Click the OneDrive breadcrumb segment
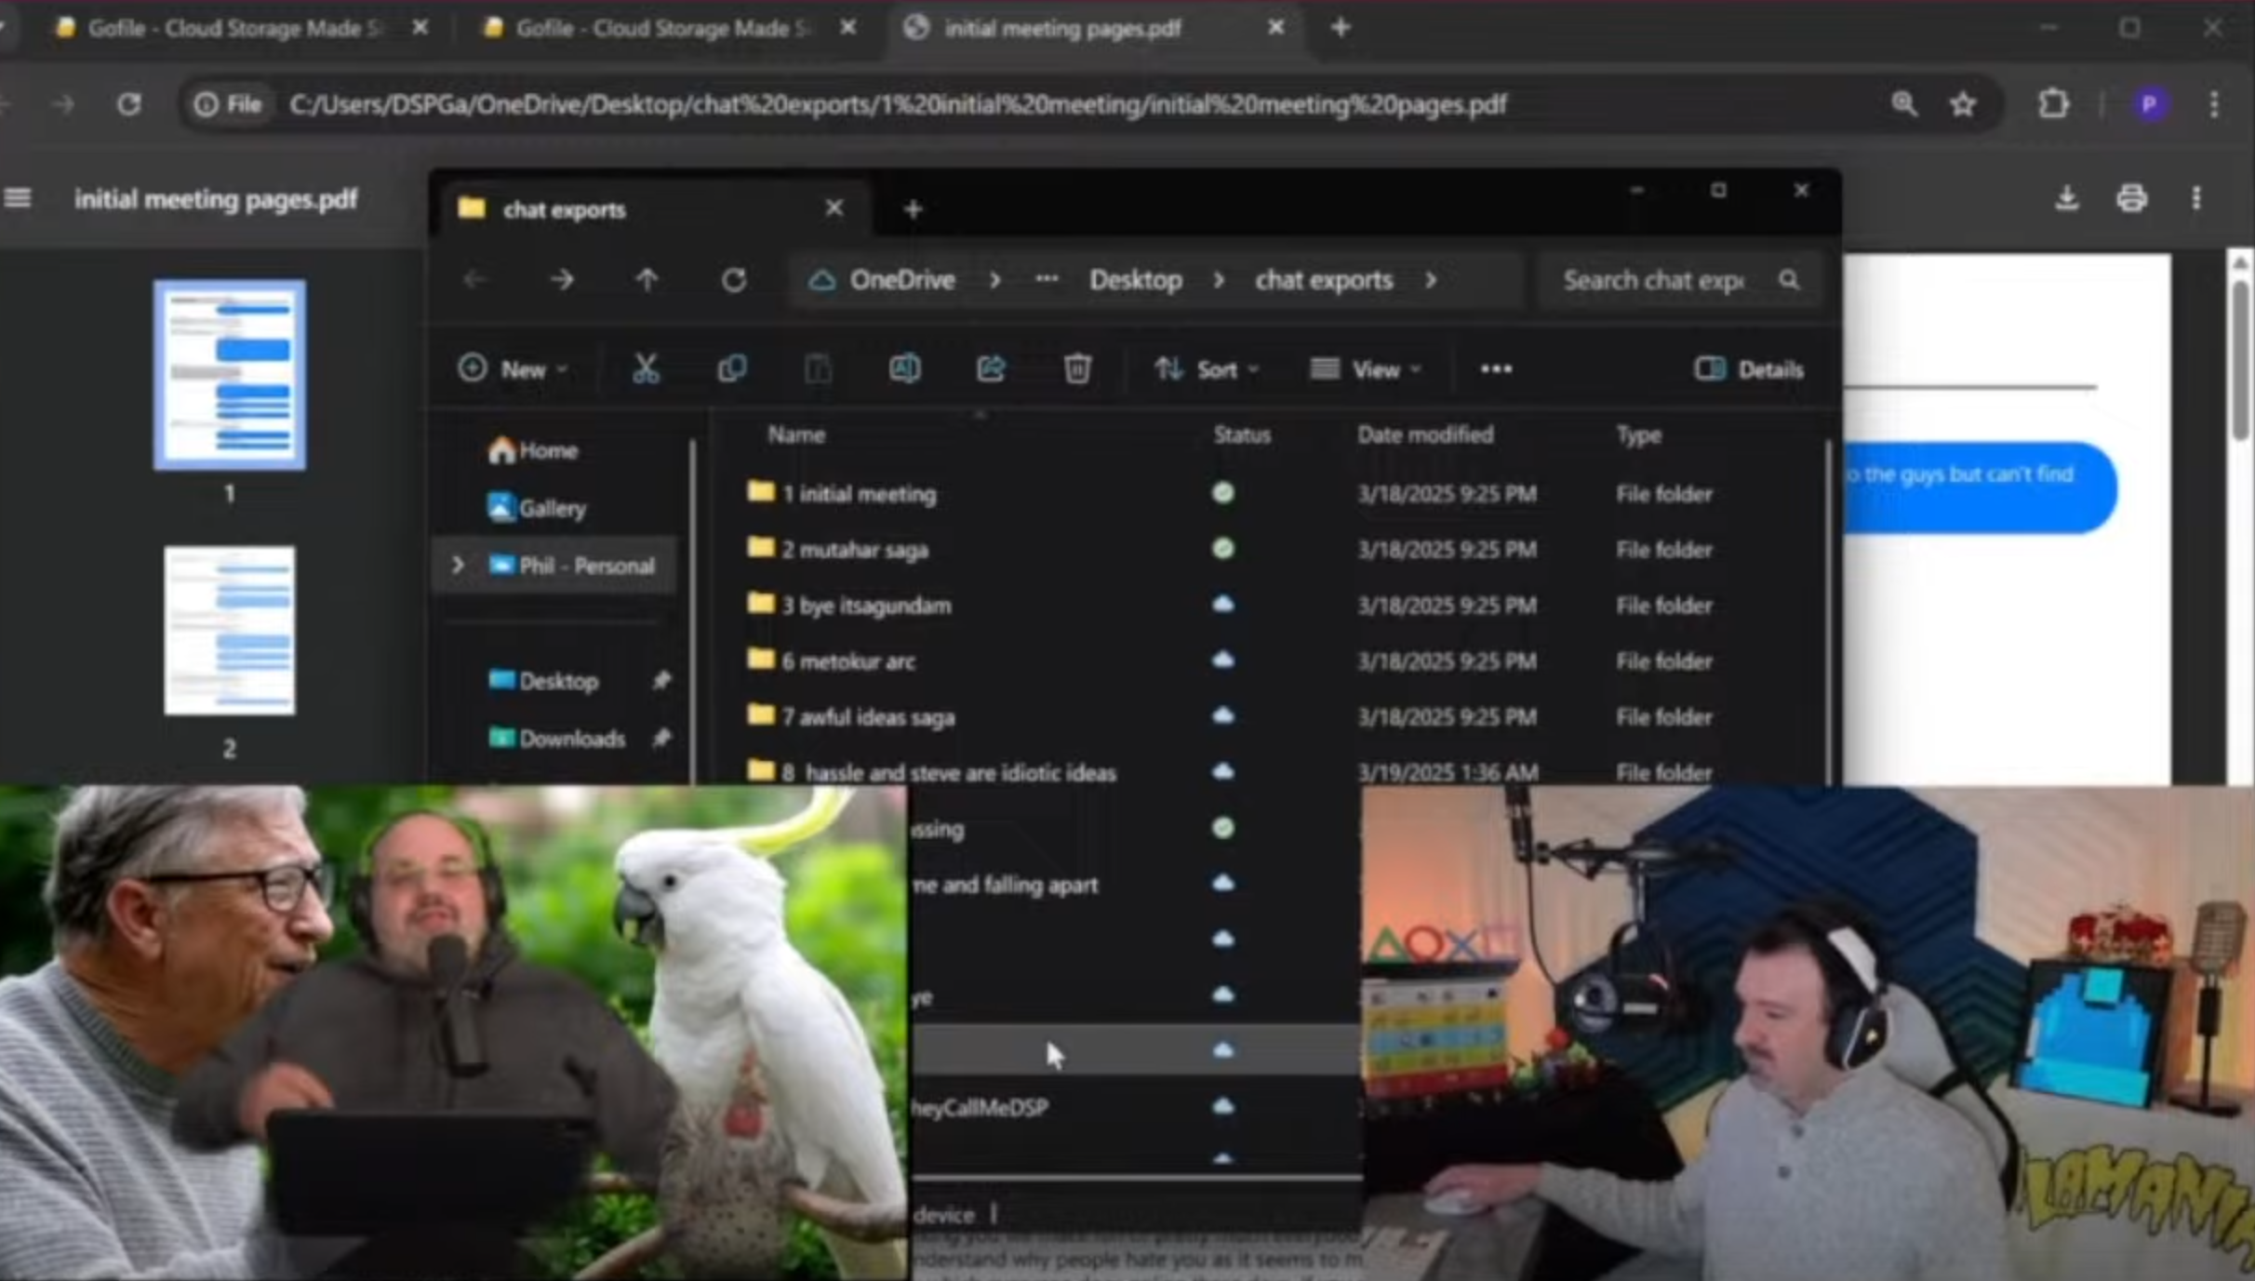This screenshot has width=2255, height=1281. 901,280
